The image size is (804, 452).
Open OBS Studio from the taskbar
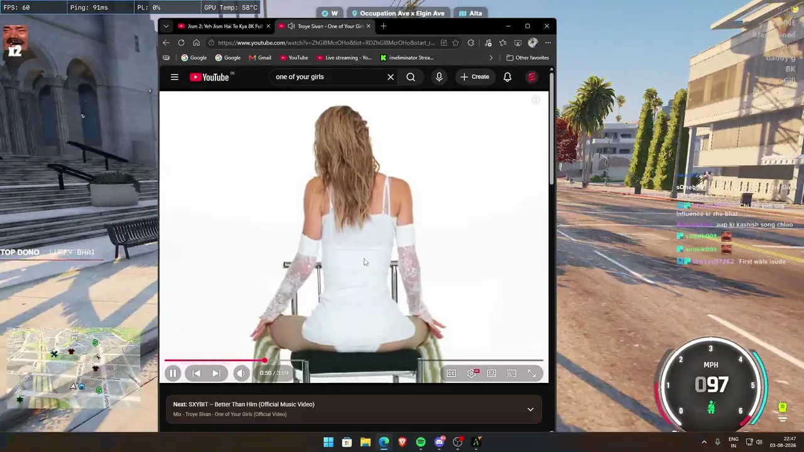(458, 443)
